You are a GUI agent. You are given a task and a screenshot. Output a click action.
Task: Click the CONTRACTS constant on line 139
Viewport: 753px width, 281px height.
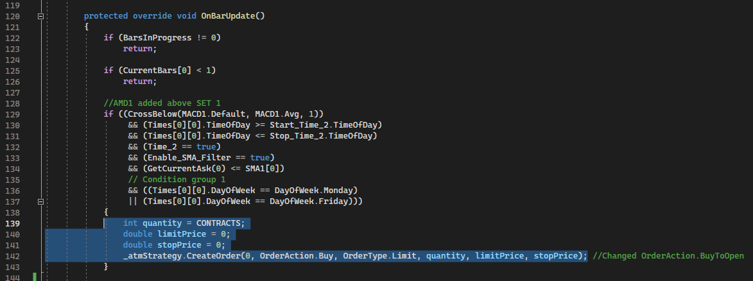point(220,223)
